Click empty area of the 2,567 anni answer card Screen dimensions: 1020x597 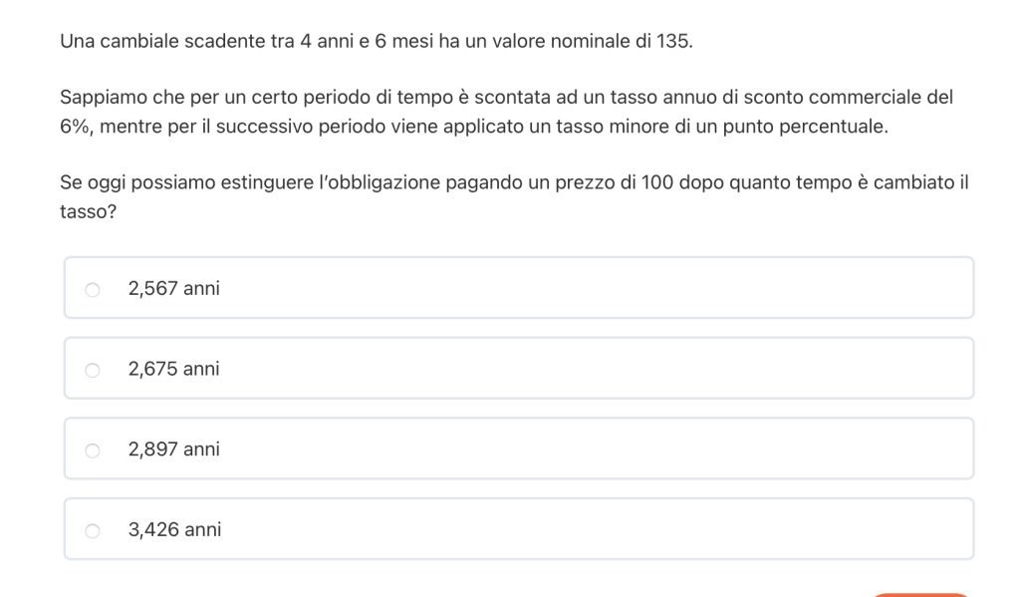pos(598,289)
